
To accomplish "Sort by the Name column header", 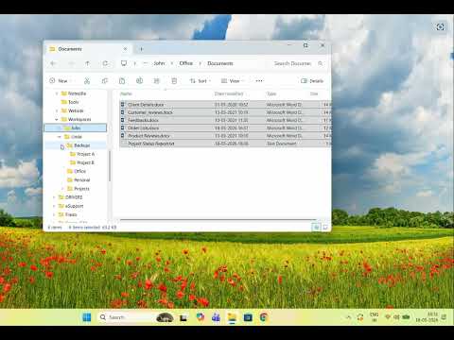I will pyautogui.click(x=126, y=93).
